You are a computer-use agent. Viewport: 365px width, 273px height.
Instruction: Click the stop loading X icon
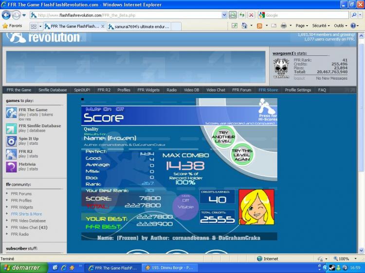coord(251,15)
